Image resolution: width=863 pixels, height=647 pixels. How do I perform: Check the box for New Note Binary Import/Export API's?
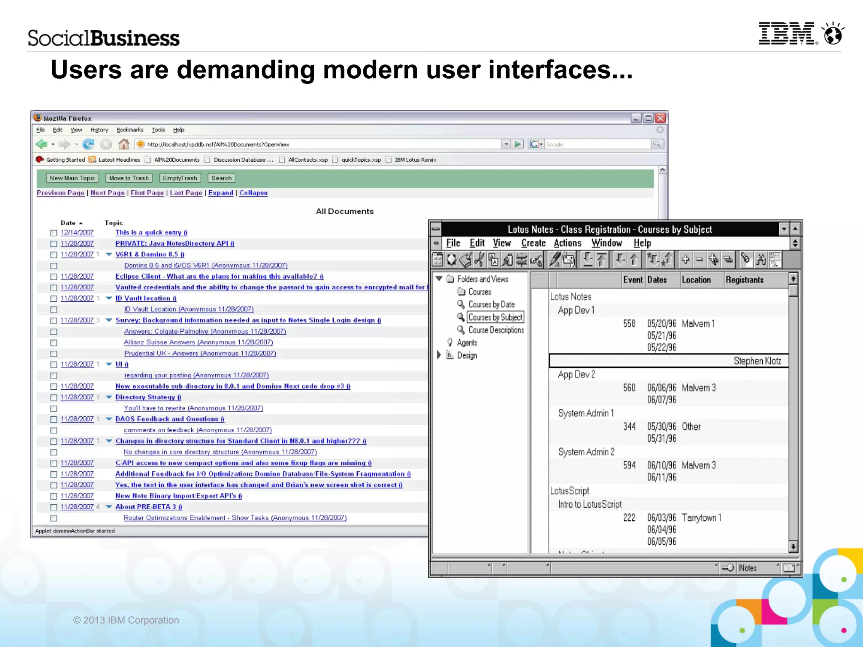coord(54,496)
